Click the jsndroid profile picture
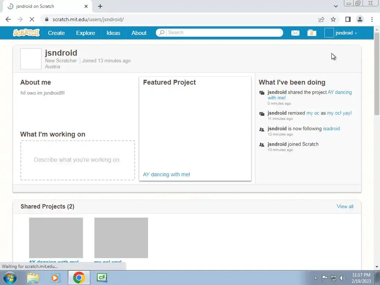380x285 pixels. coord(31,59)
